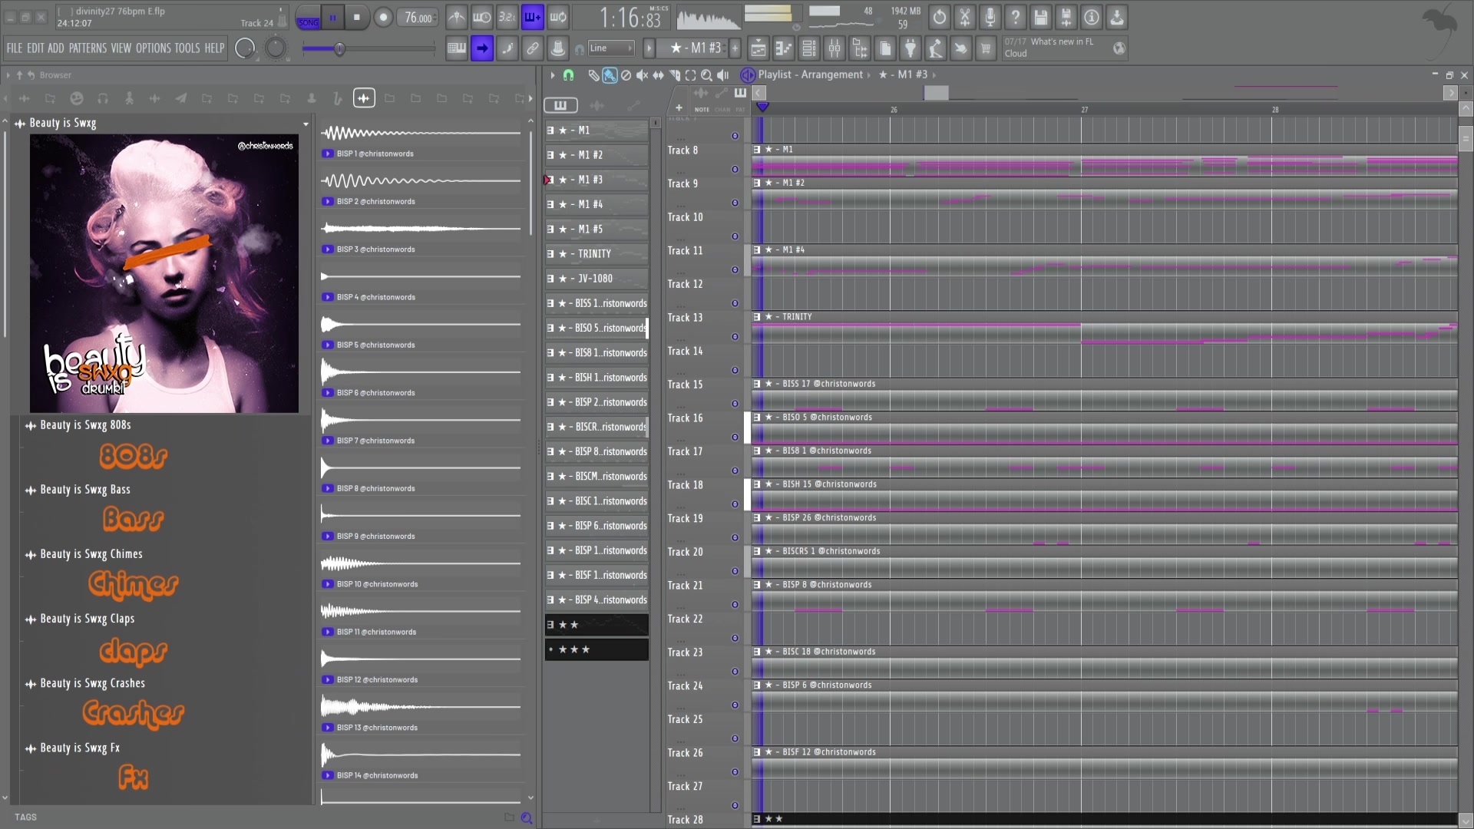Open the FILE menu
Screen dimensions: 1474x829
[x=15, y=48]
